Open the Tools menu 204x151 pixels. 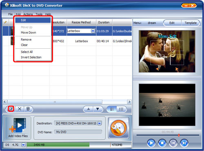(39, 14)
